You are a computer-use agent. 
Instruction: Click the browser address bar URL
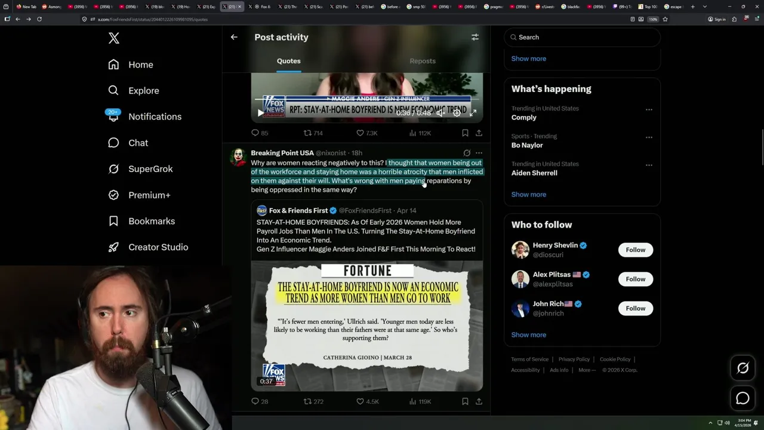(x=152, y=19)
